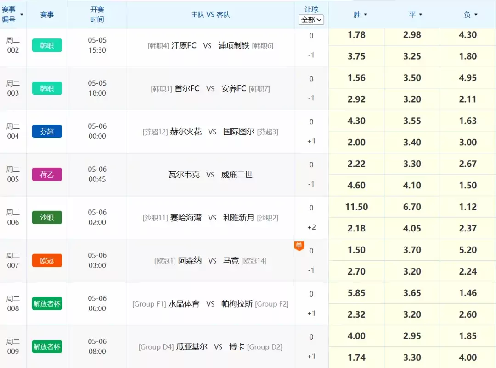Select win odds 11.50 for 赛哈海湾

356,207
